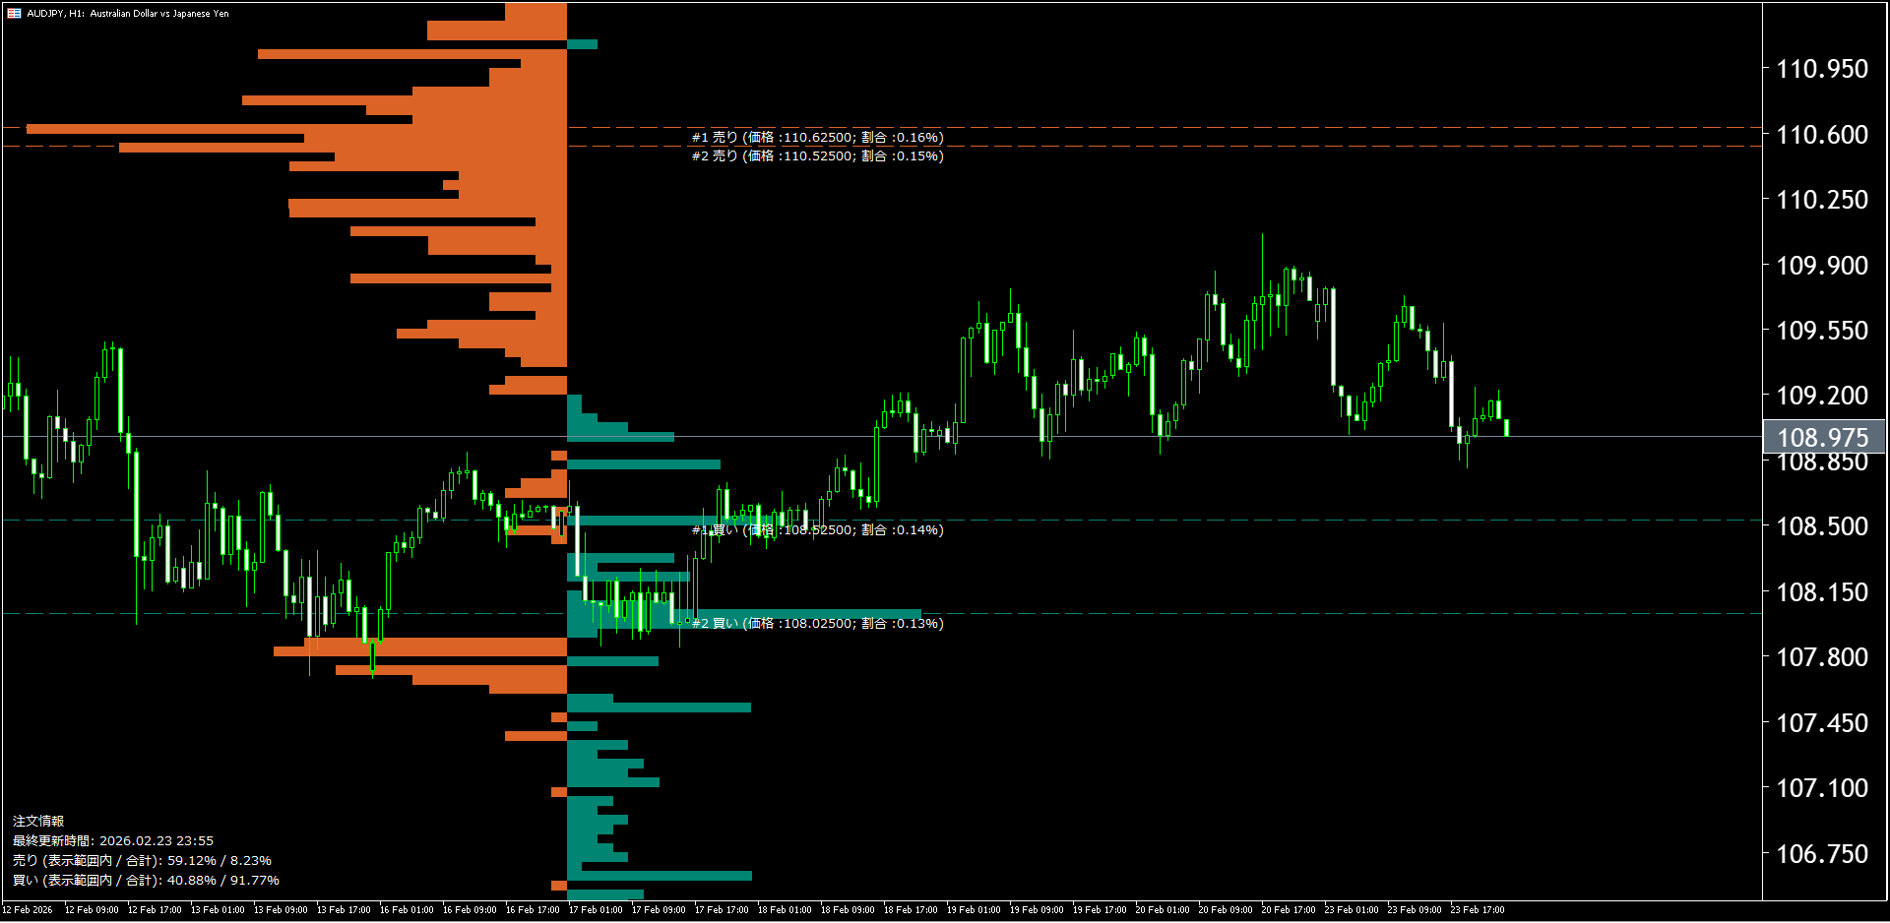Click the 注文情報 heading text
The width and height of the screenshot is (1890, 923).
[x=38, y=822]
